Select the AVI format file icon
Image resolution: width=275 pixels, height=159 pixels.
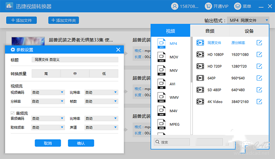coord(161,84)
